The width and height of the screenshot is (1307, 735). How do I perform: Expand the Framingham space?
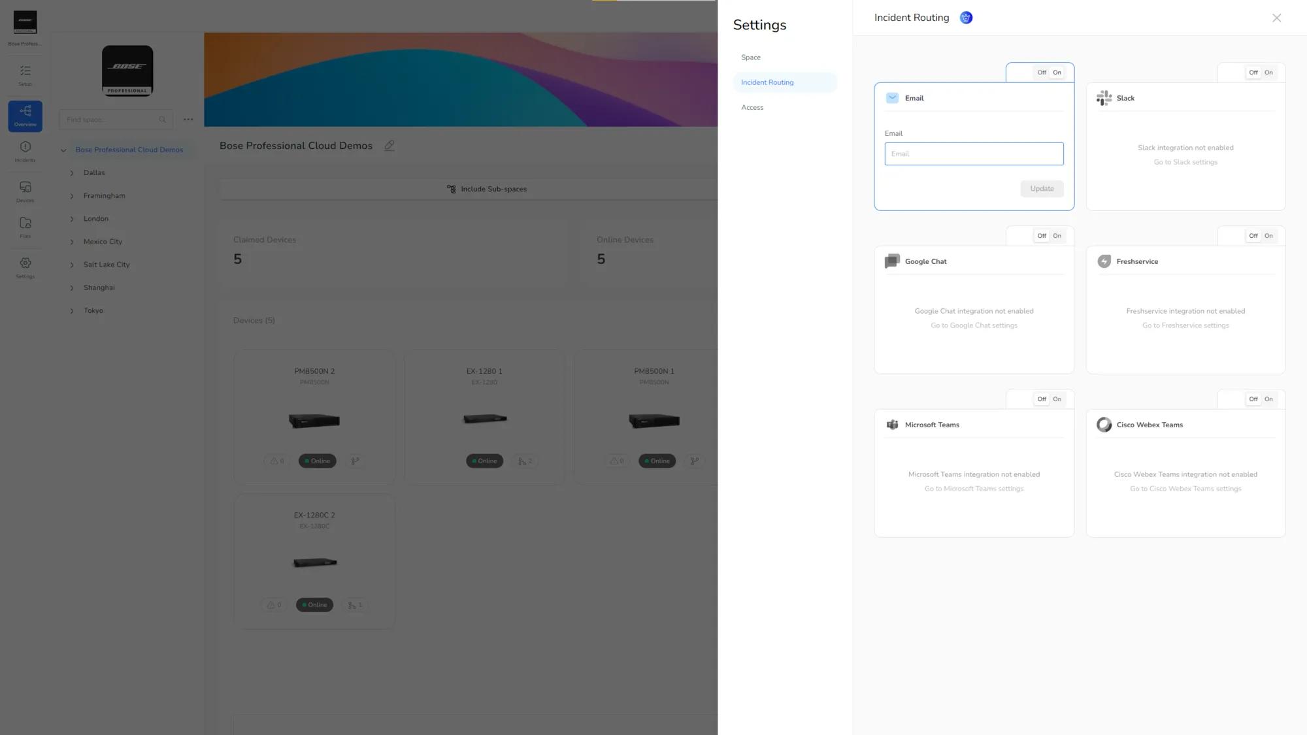coord(72,196)
